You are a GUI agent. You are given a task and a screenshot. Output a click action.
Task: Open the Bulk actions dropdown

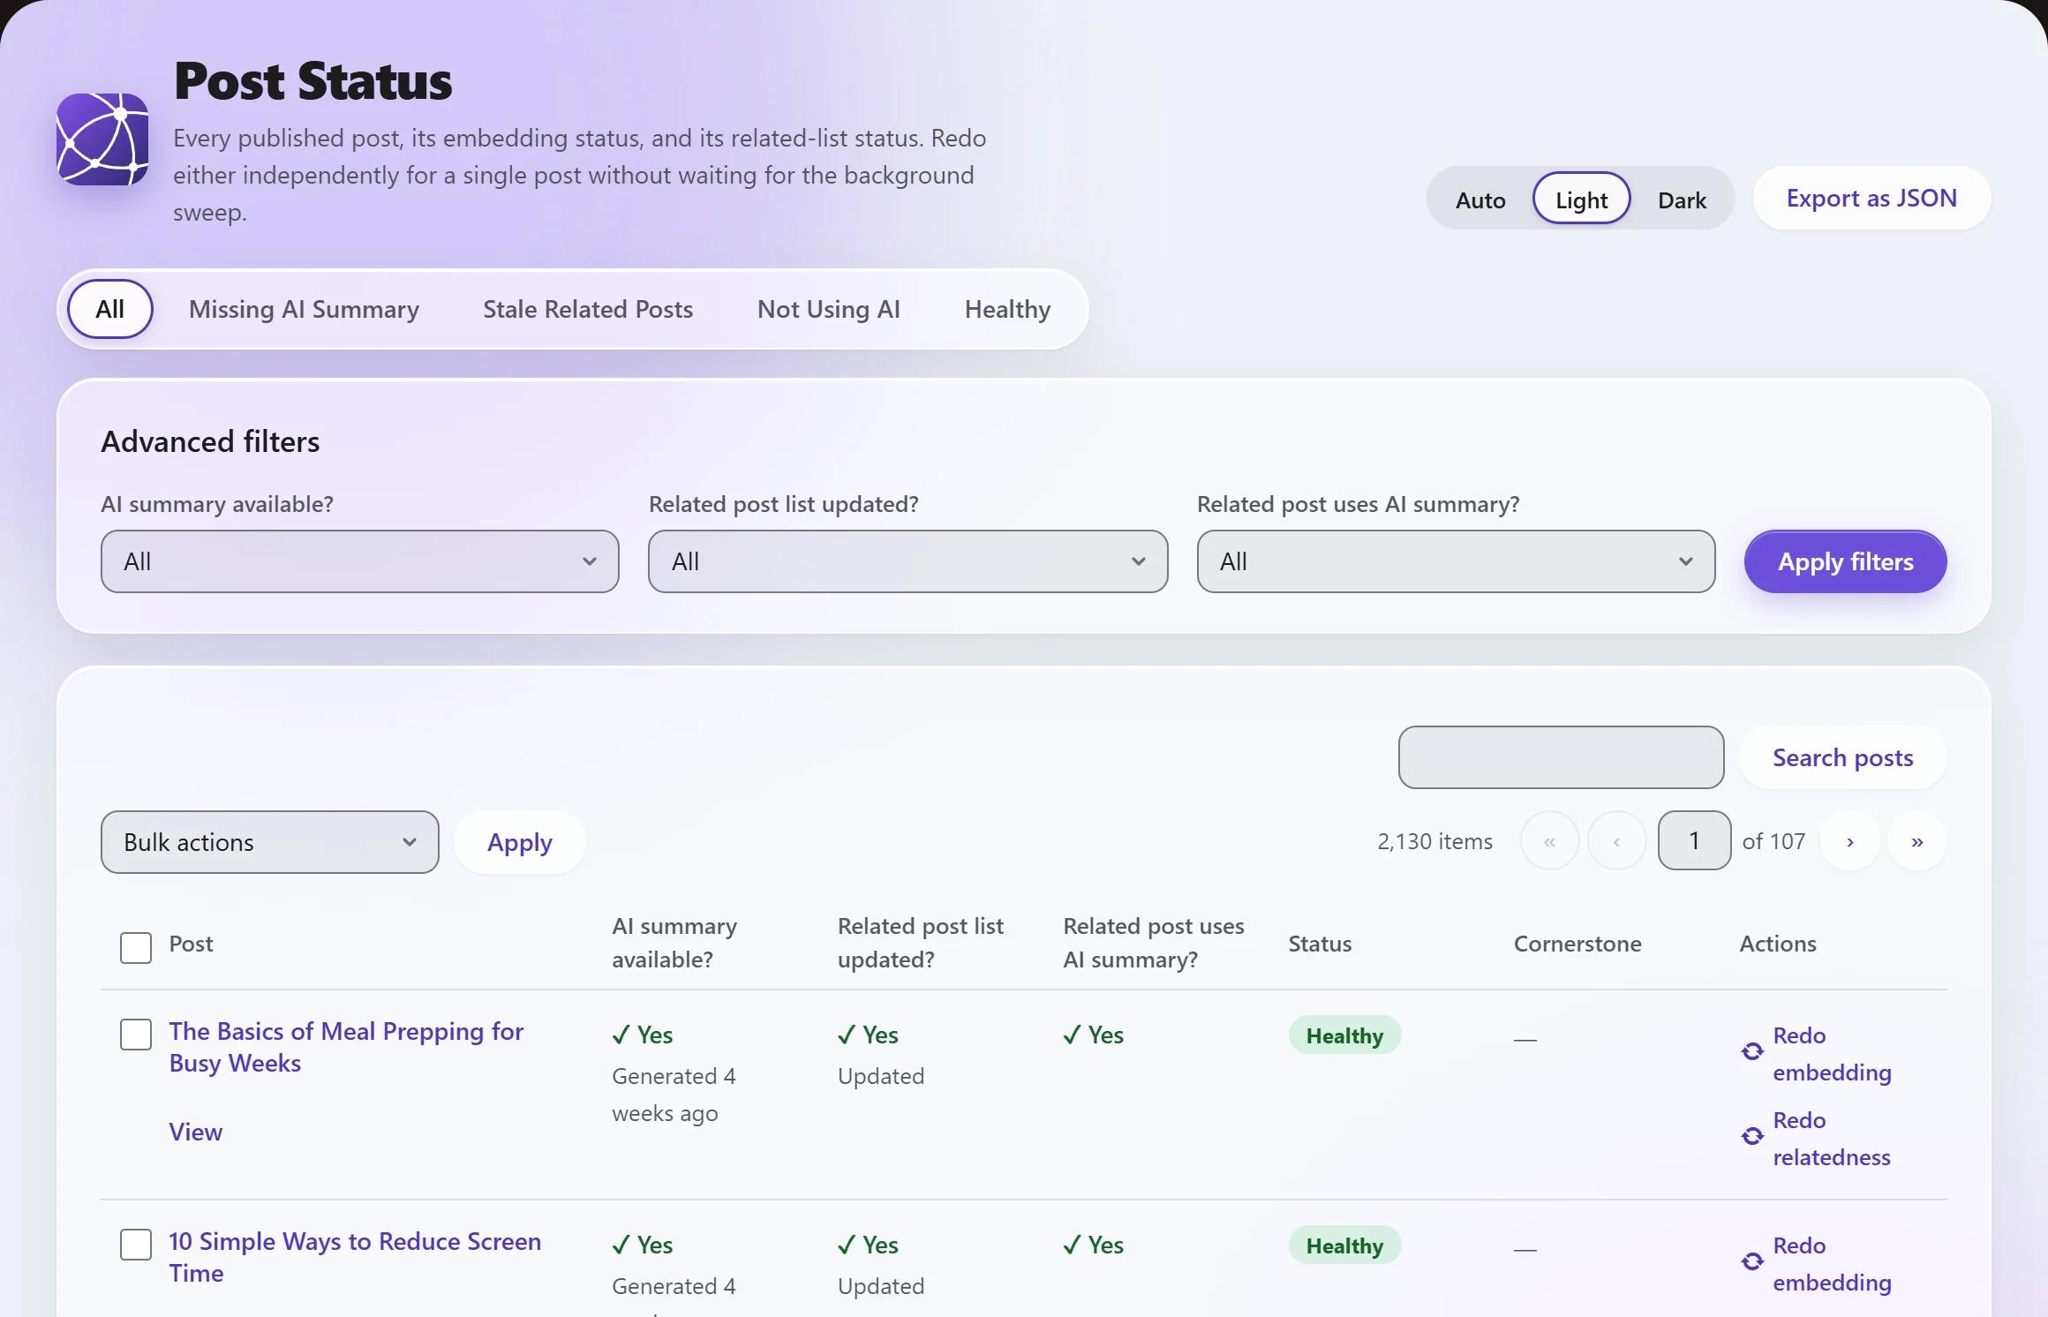[x=270, y=842]
